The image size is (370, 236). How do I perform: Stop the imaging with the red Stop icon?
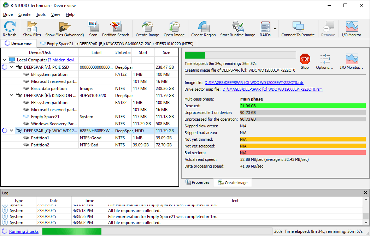coord(305,59)
